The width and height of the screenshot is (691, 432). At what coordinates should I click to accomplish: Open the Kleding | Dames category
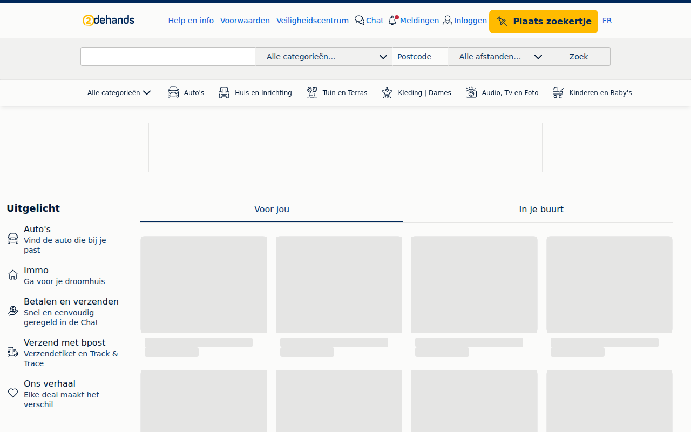pyautogui.click(x=416, y=93)
